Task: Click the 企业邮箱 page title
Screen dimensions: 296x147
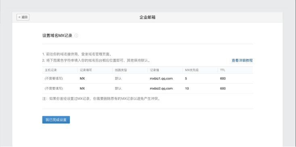Action: pyautogui.click(x=147, y=17)
